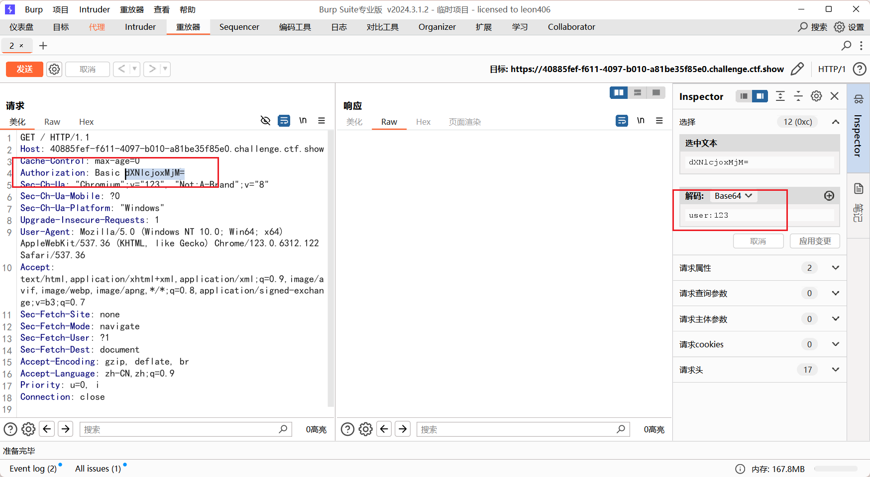This screenshot has width=870, height=477.
Task: Toggle hide non-printable characters eye icon in request
Action: click(265, 121)
